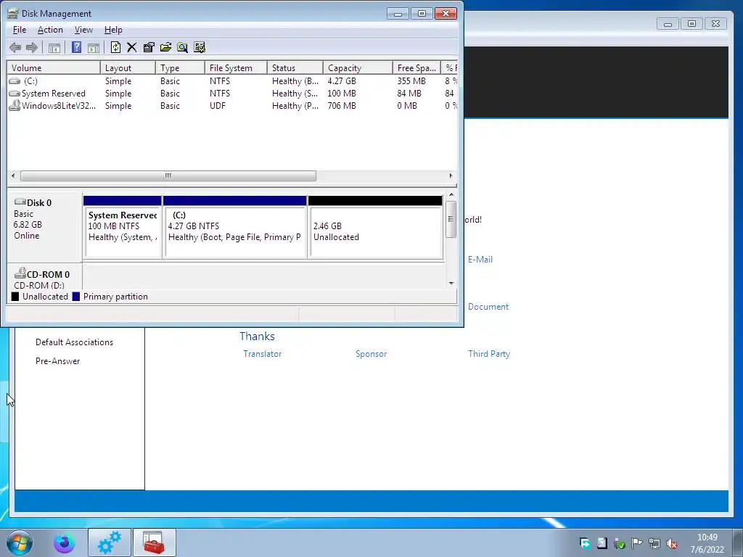Select Default Associations in the sidebar
This screenshot has width=743, height=557.
(75, 342)
